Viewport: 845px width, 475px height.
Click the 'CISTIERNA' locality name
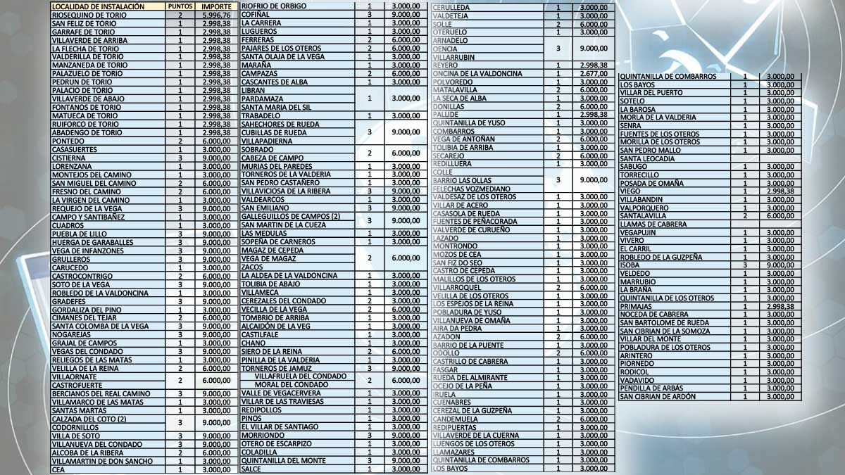tap(68, 158)
